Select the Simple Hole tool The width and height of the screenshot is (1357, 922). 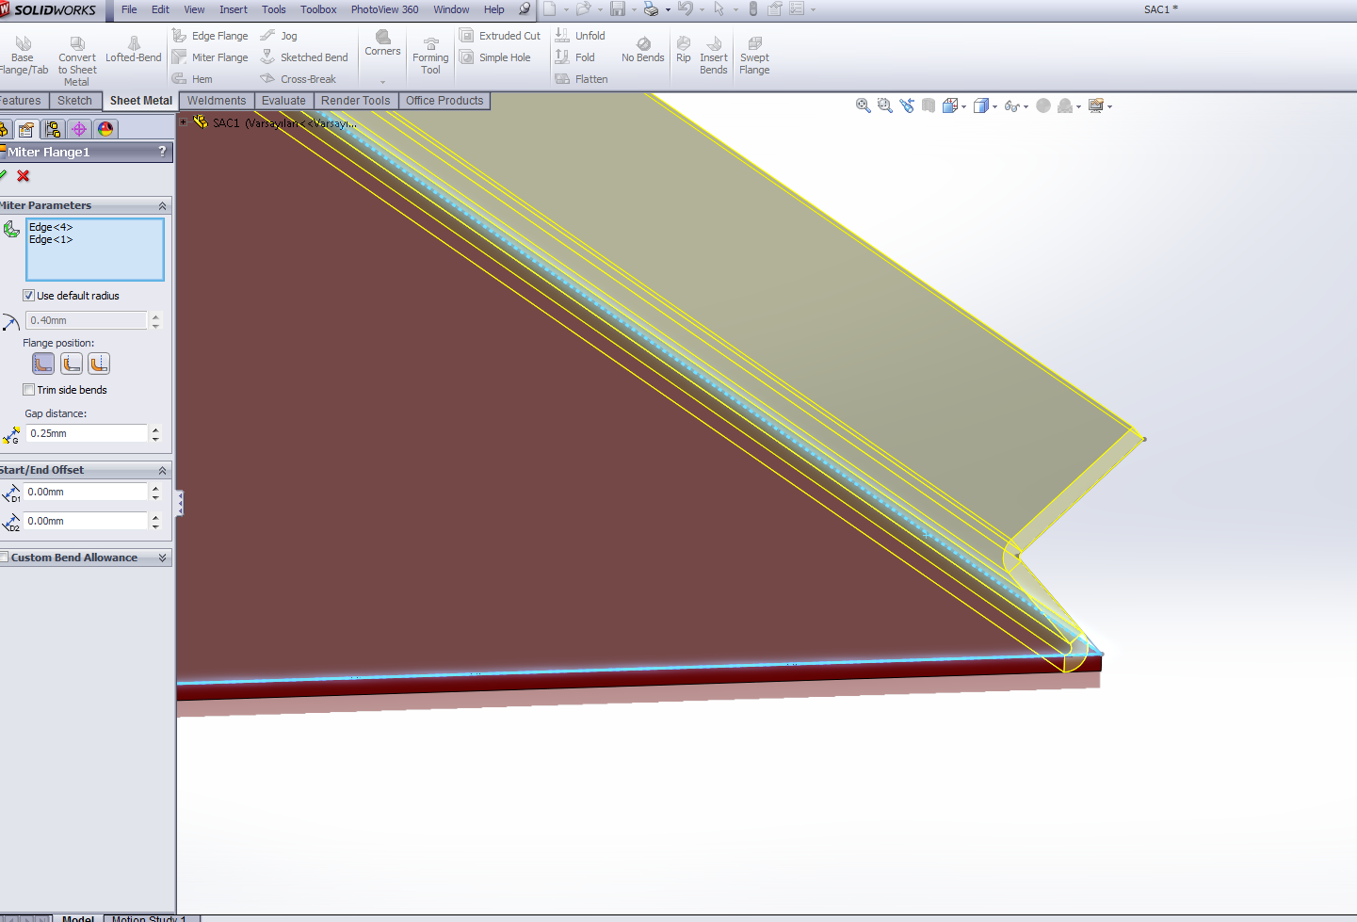(495, 57)
